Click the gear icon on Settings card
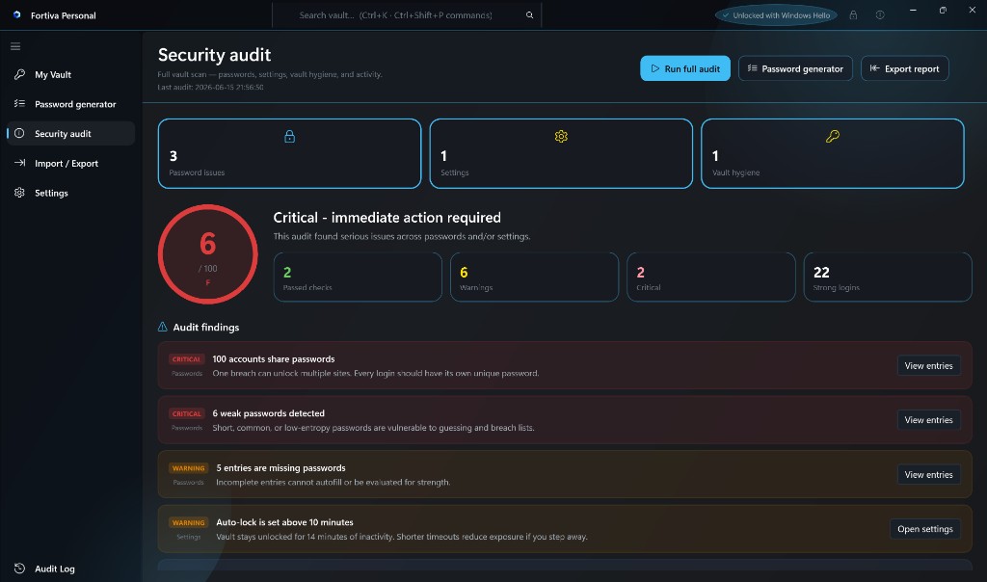Image resolution: width=987 pixels, height=582 pixels. pos(561,136)
